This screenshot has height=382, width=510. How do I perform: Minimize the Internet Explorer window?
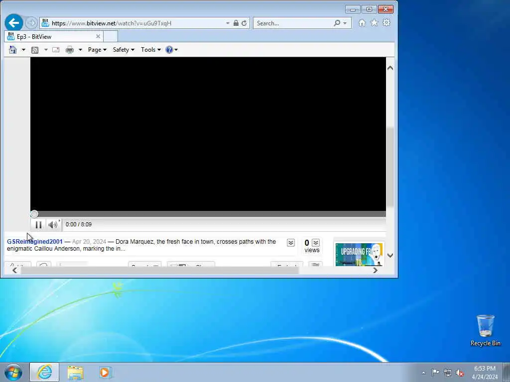coord(353,9)
